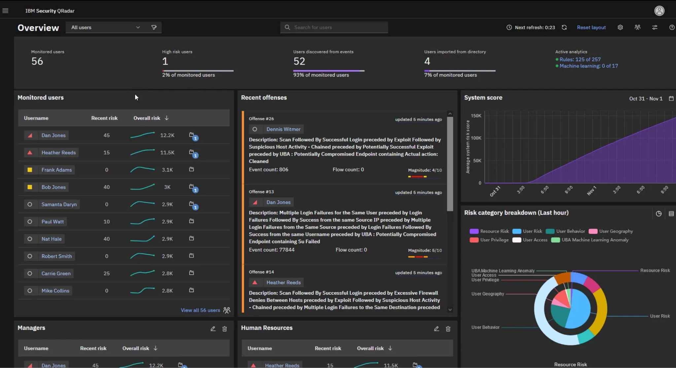
Task: Open the help question mark icon
Action: click(672, 27)
